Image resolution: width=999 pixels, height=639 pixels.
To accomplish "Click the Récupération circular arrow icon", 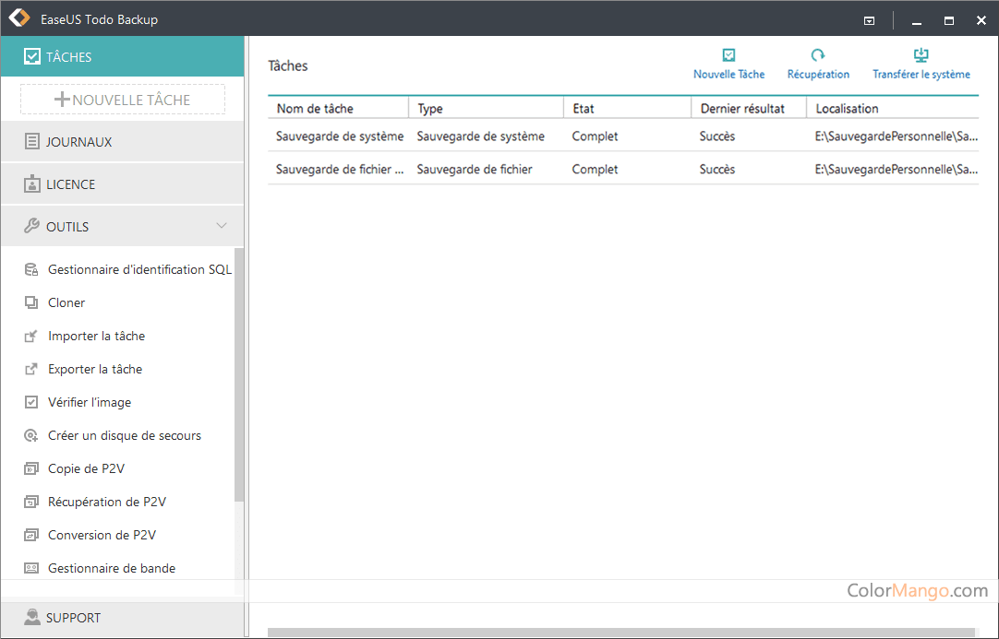I will click(x=818, y=55).
